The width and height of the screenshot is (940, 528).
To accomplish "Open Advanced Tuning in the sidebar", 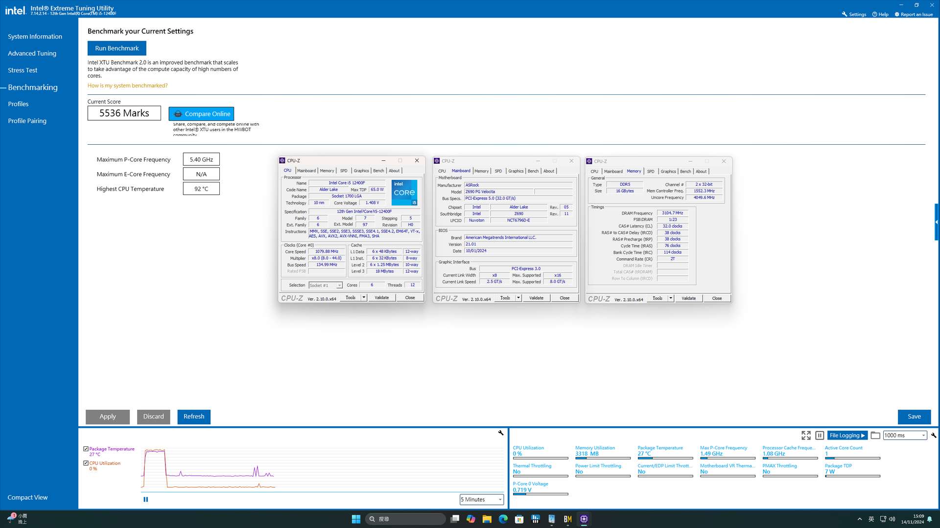I will tap(32, 53).
